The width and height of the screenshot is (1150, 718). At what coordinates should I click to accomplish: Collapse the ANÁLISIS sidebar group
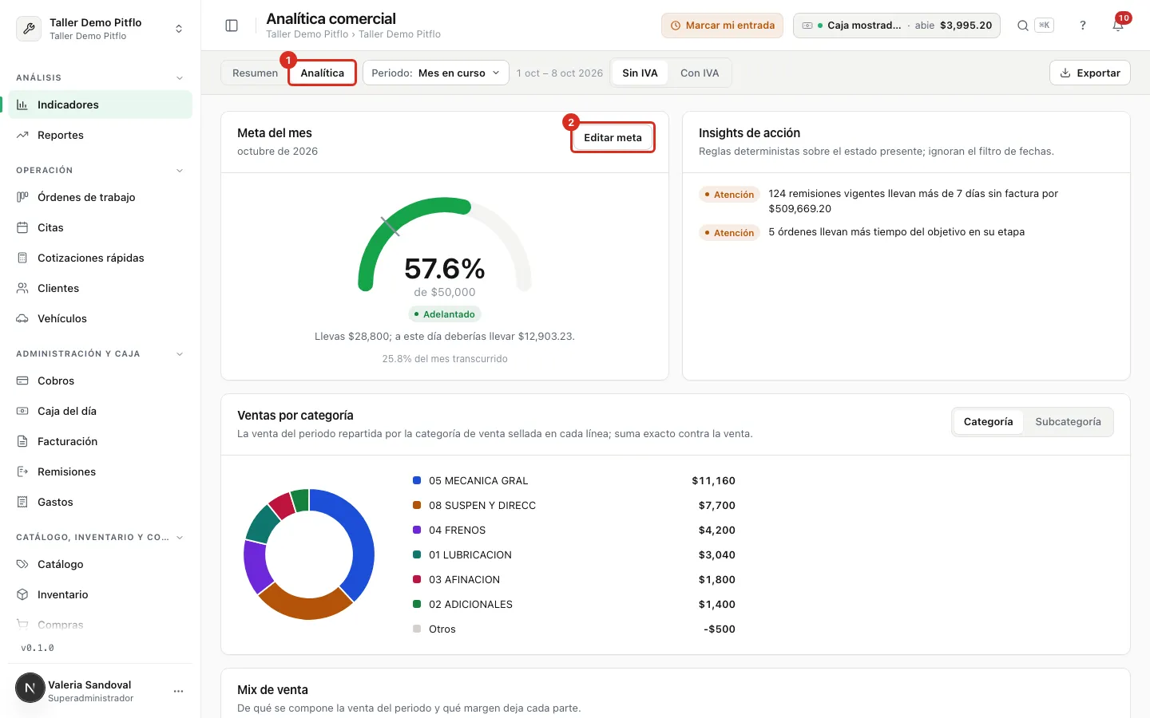click(x=101, y=77)
